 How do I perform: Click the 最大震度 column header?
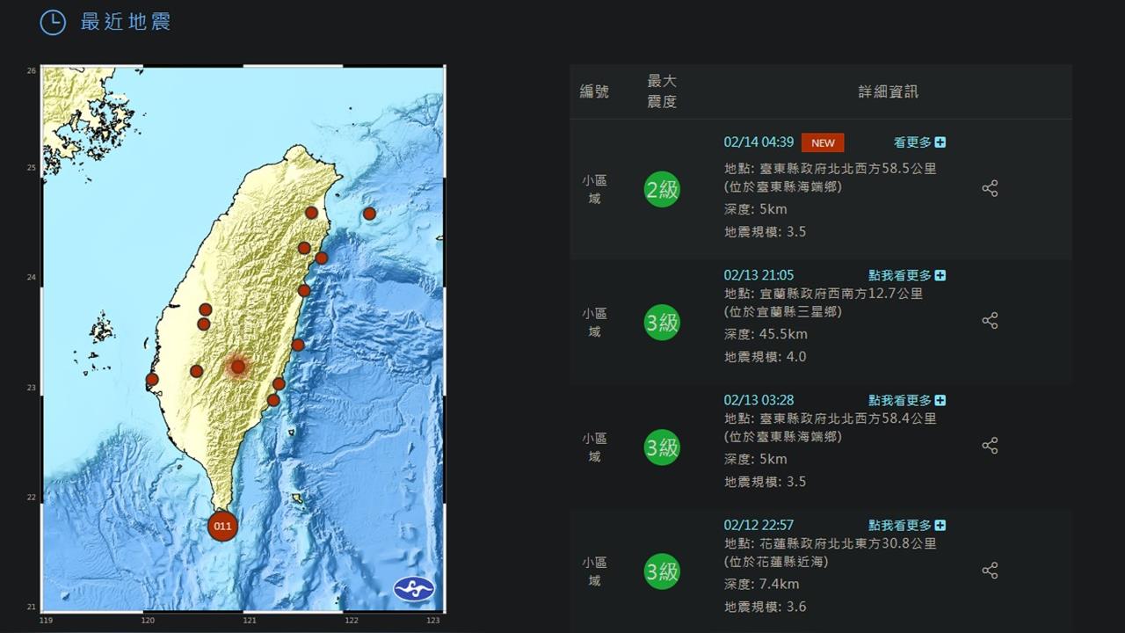tap(662, 91)
